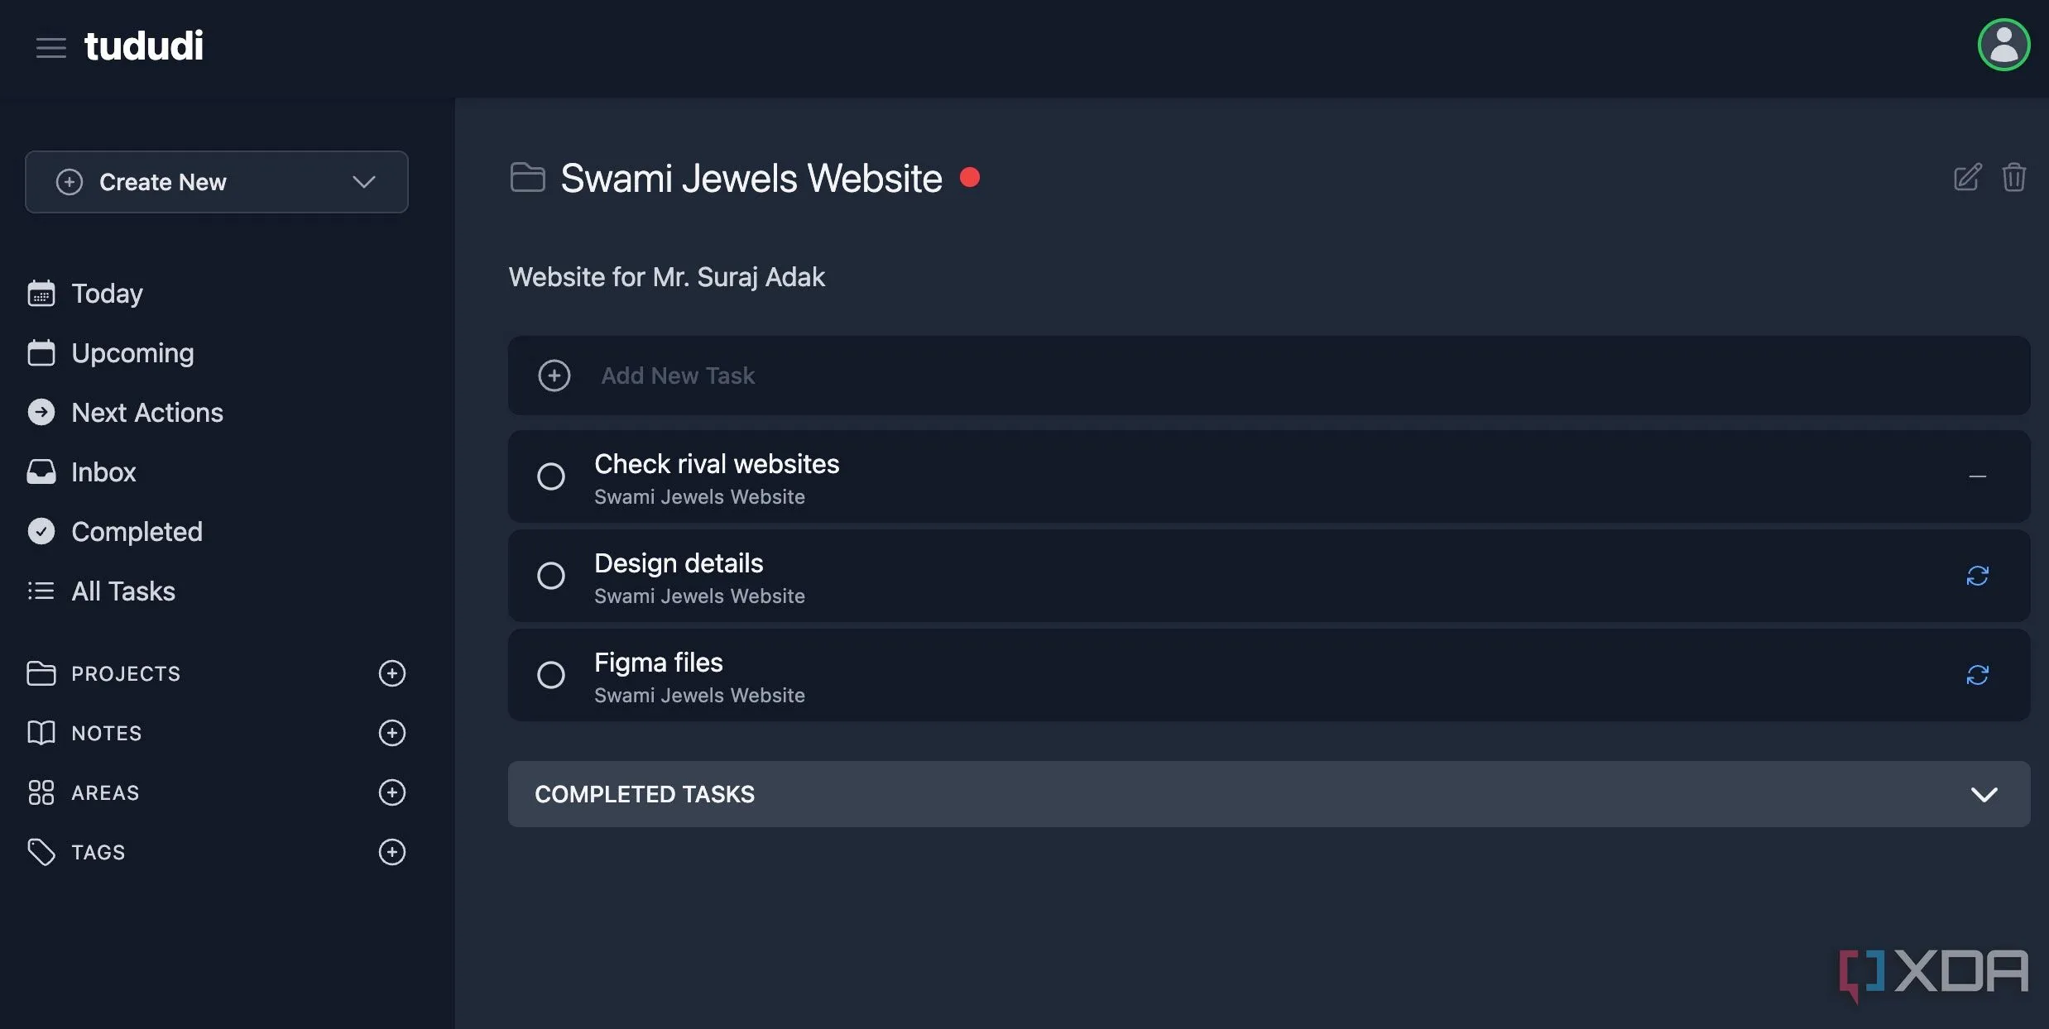2049x1029 pixels.
Task: Edit the Swami Jewels Website project
Action: pyautogui.click(x=1967, y=177)
